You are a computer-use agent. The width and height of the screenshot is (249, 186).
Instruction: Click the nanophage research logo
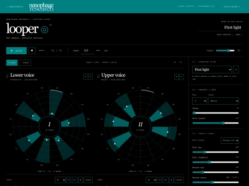point(41,7)
